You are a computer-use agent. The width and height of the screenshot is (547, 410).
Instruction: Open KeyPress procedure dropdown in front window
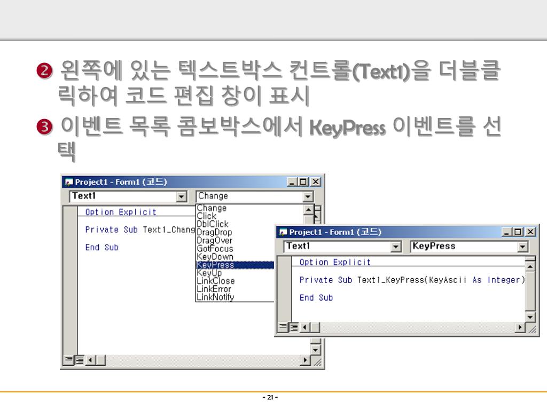coord(522,247)
